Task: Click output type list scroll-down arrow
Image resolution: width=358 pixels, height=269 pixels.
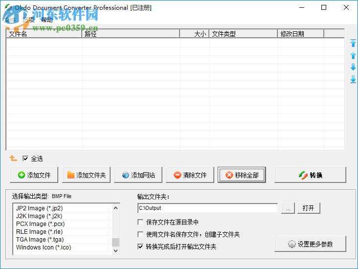Action: [115, 250]
